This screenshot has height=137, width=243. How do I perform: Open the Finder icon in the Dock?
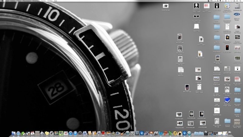[x=13, y=133]
